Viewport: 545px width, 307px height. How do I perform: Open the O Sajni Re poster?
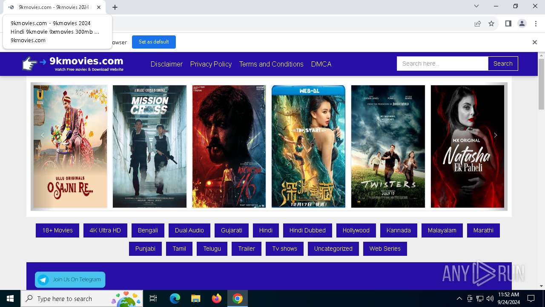click(x=70, y=146)
